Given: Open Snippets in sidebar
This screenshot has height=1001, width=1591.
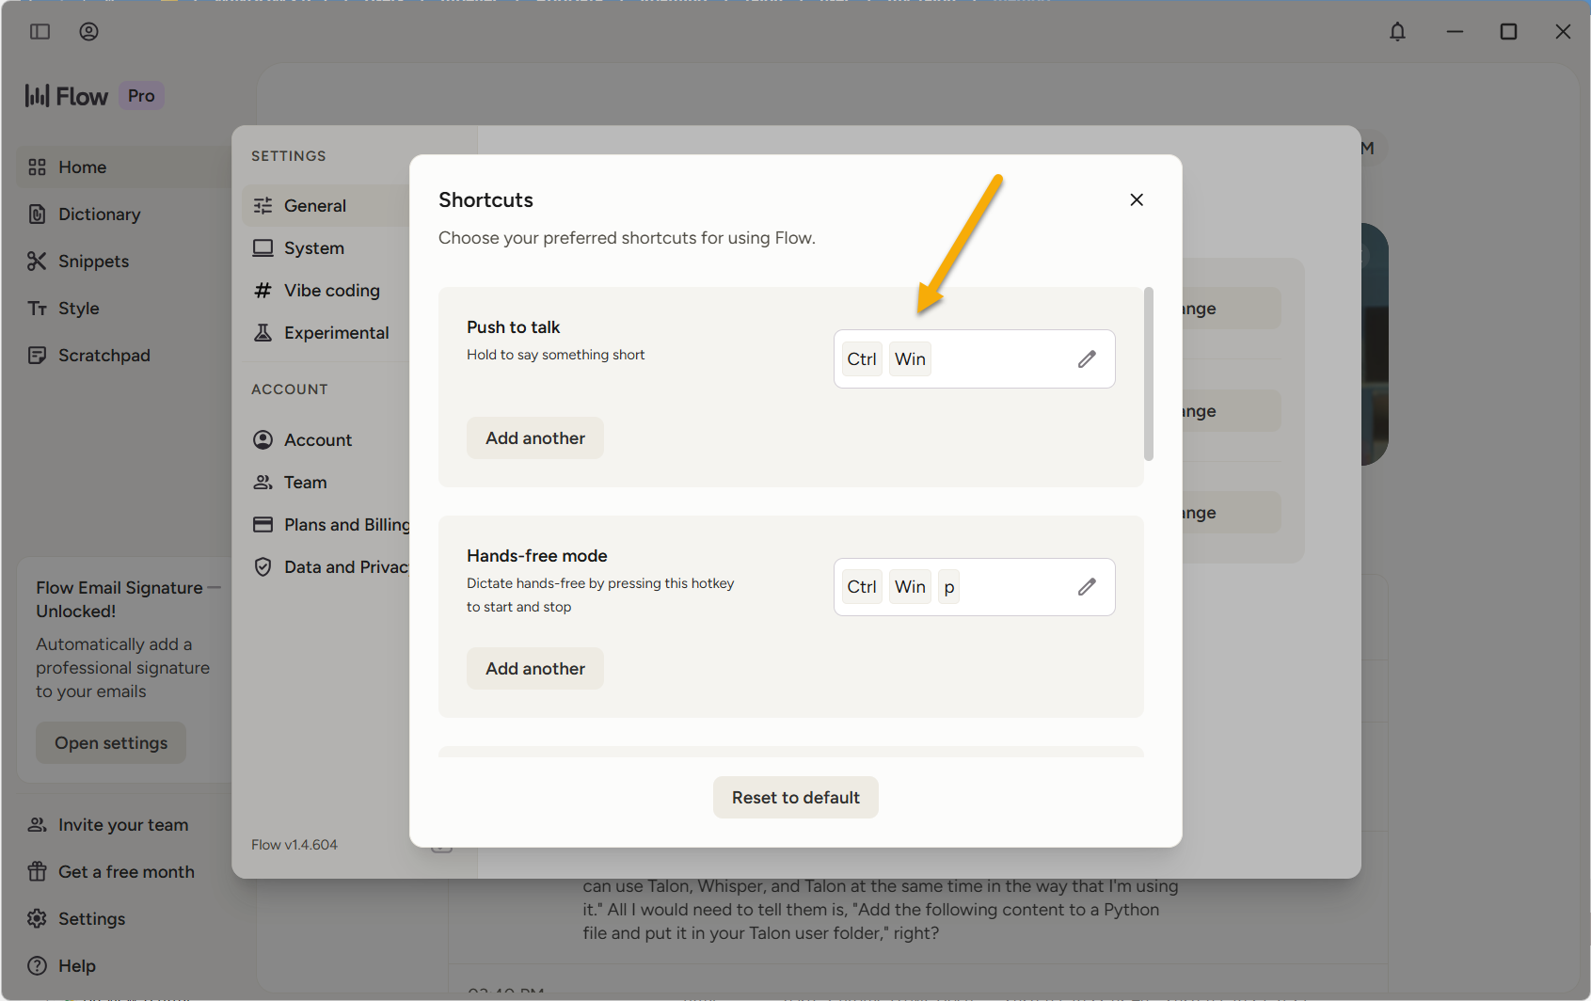Looking at the screenshot, I should tap(122, 262).
